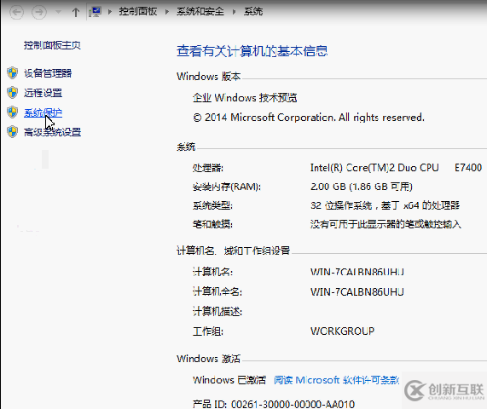The image size is (487, 409).
Task: Click the computer icon in address bar
Action: point(95,12)
